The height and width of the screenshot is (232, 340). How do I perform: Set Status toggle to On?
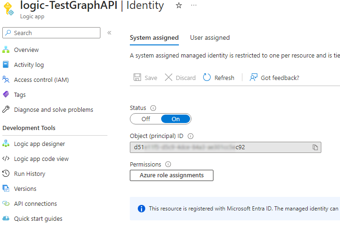[x=176, y=119]
